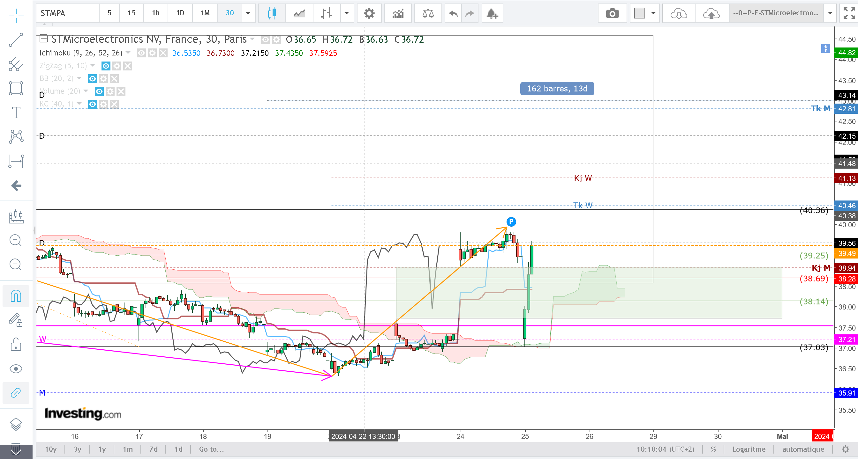
Task: Open the object tree layers icon
Action: pos(16,424)
